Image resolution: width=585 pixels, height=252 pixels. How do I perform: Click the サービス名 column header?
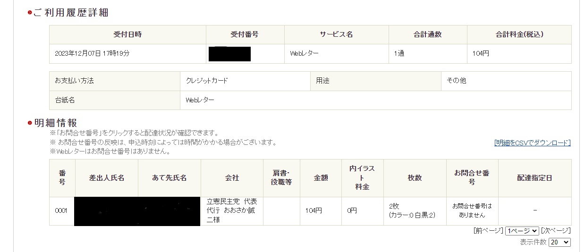click(x=336, y=34)
